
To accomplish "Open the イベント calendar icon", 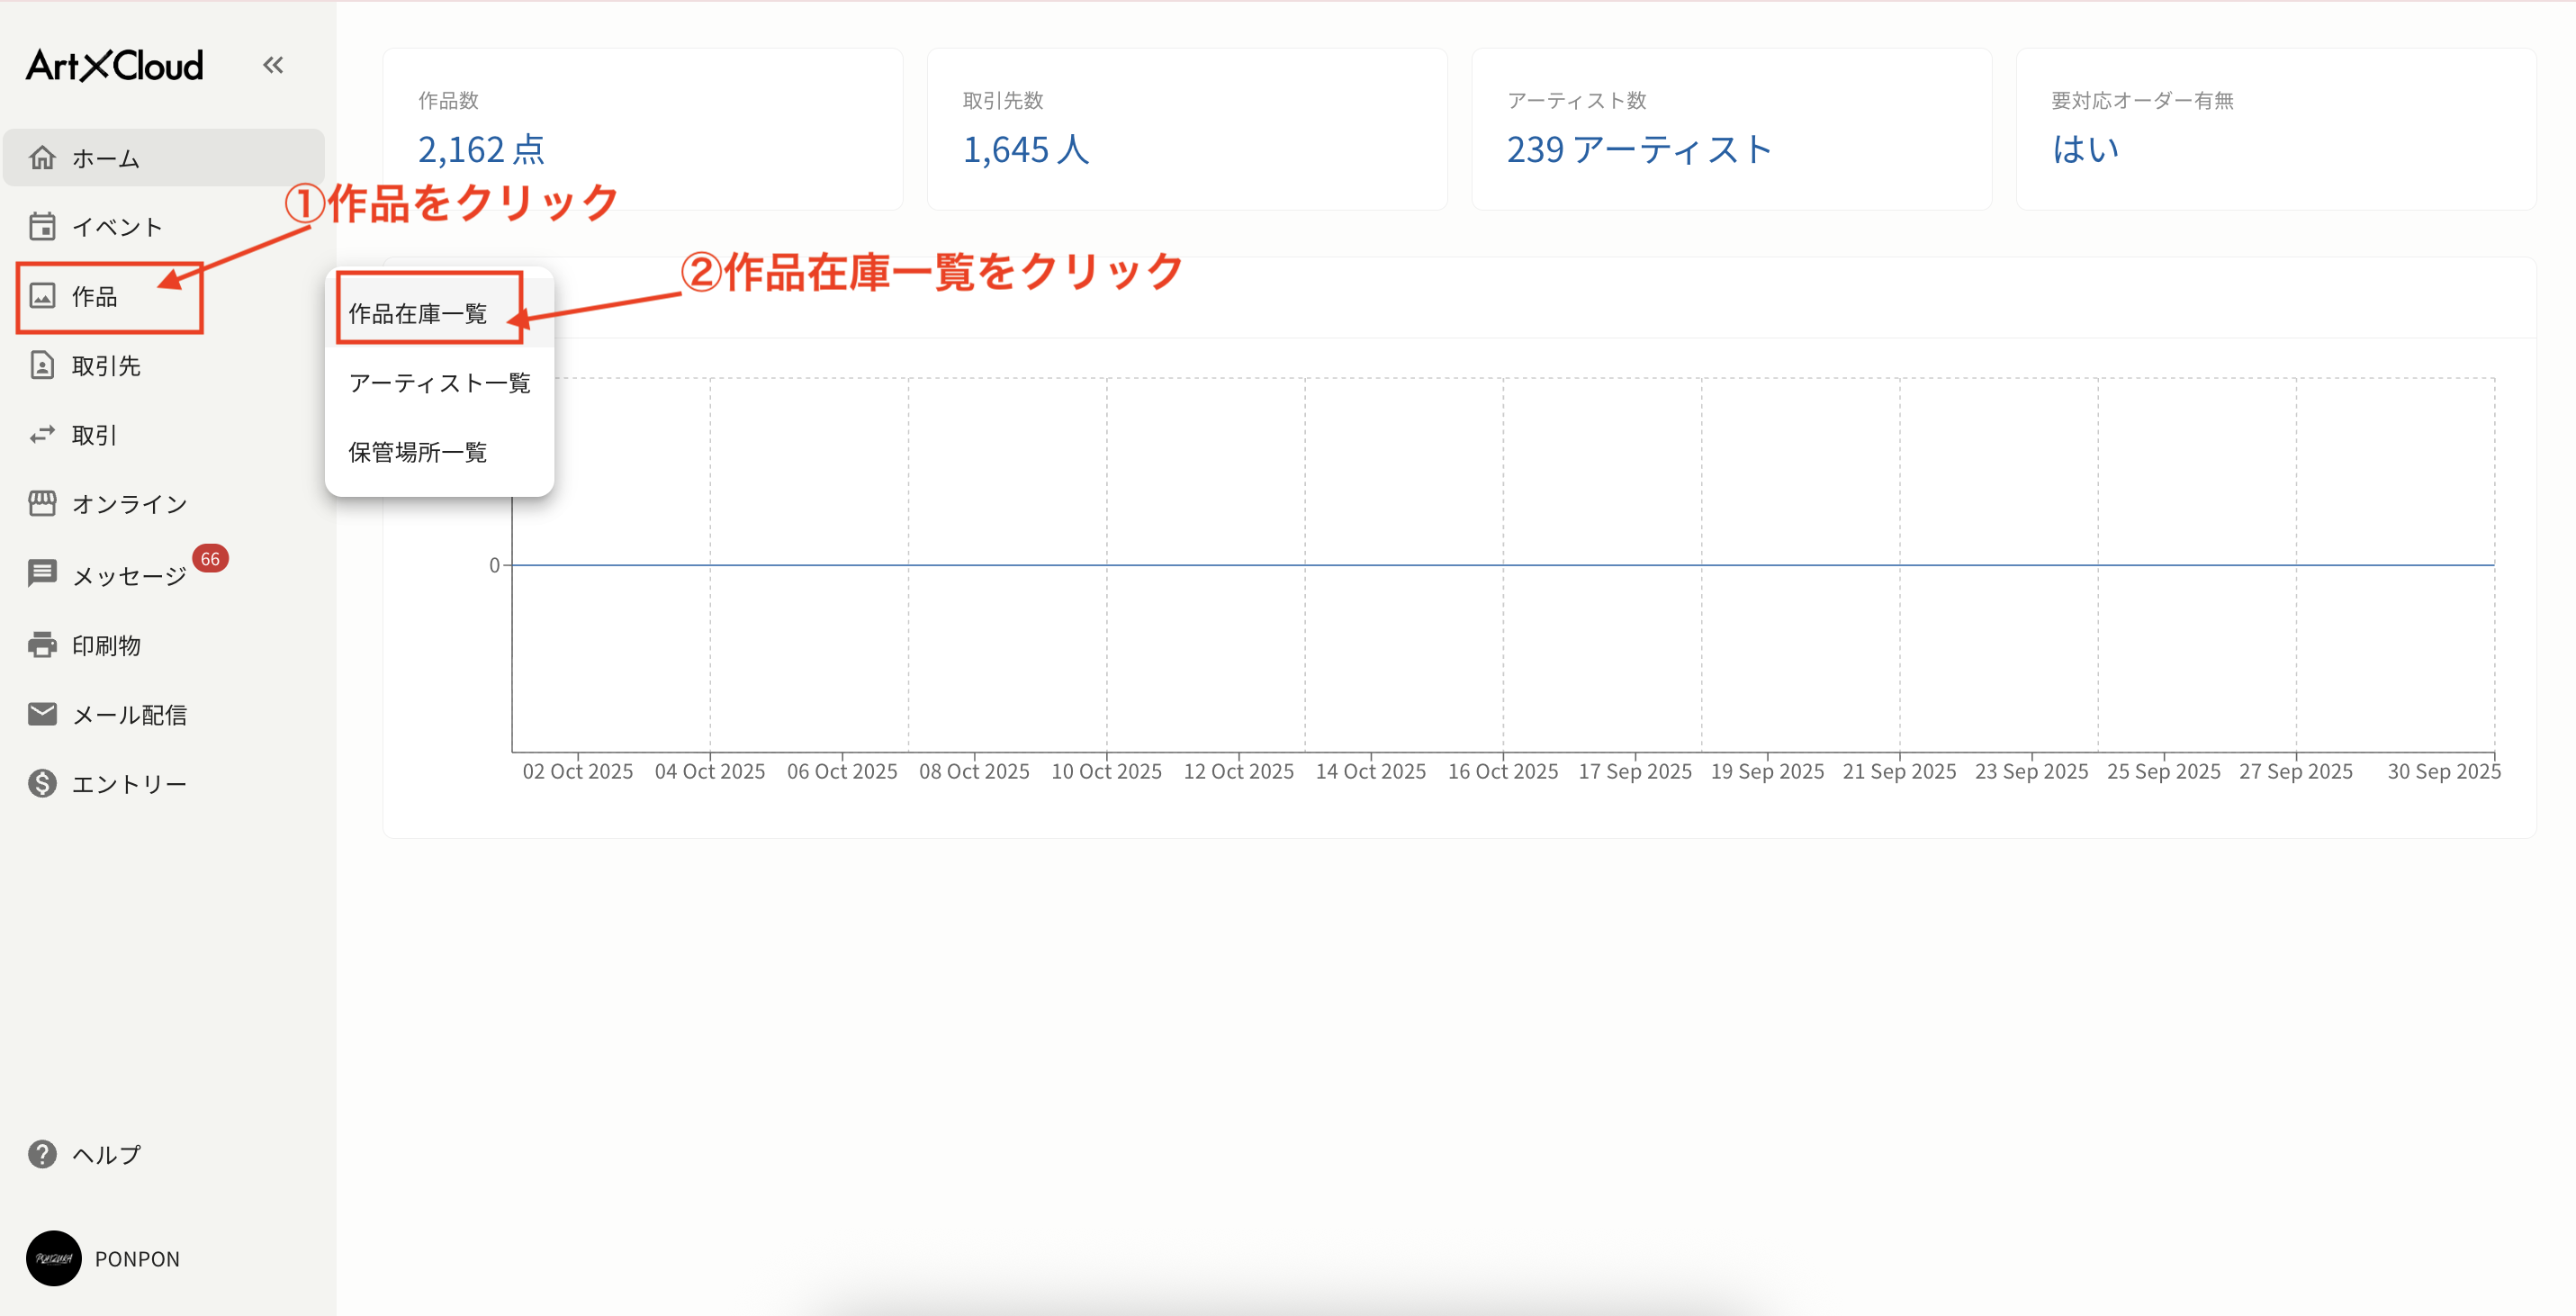I will click(43, 227).
